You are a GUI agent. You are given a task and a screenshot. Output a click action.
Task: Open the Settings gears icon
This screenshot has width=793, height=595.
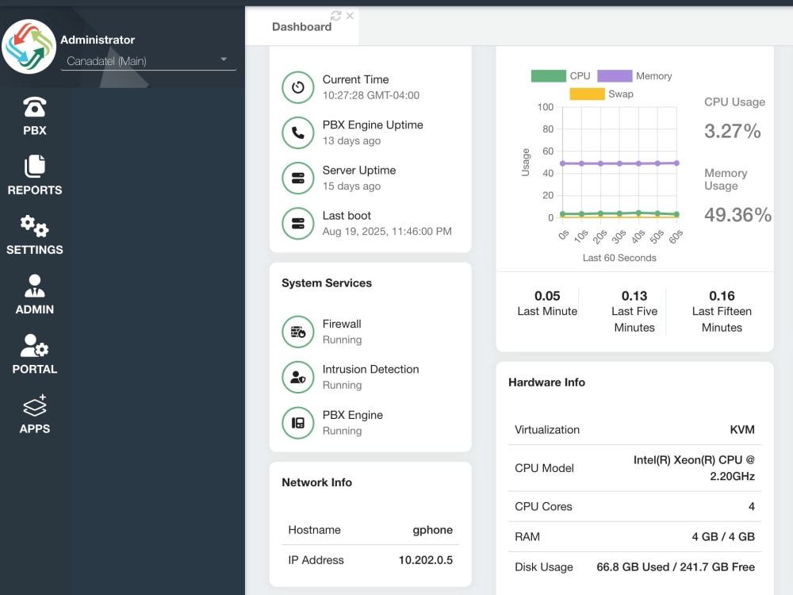coord(34,225)
